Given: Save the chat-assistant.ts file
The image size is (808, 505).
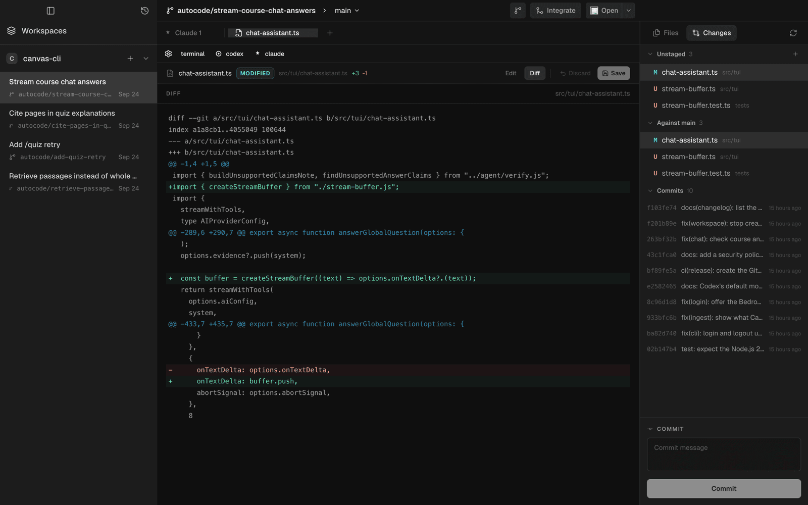Looking at the screenshot, I should click(x=614, y=73).
